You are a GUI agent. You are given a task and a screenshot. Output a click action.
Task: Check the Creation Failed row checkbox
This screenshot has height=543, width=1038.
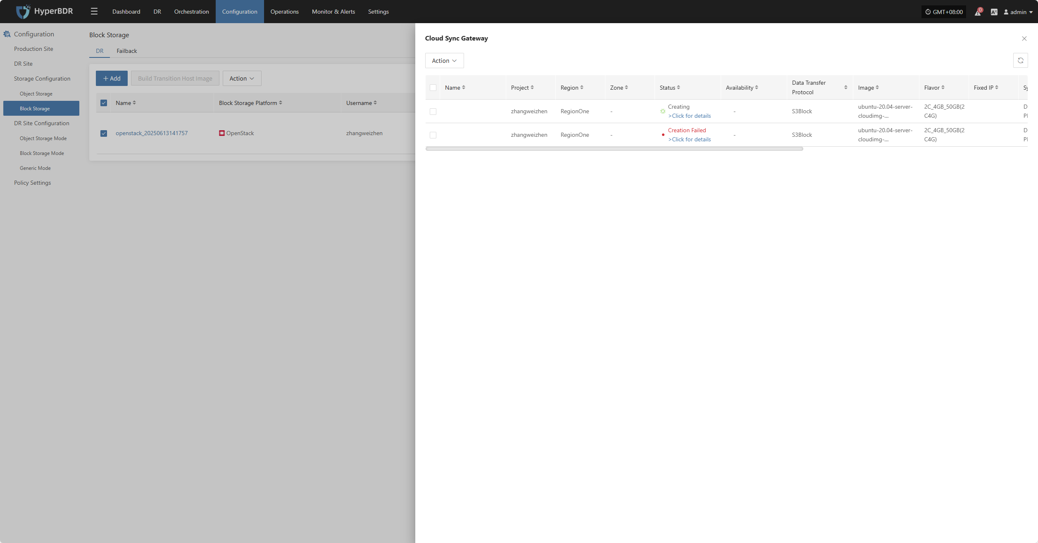[x=433, y=135]
